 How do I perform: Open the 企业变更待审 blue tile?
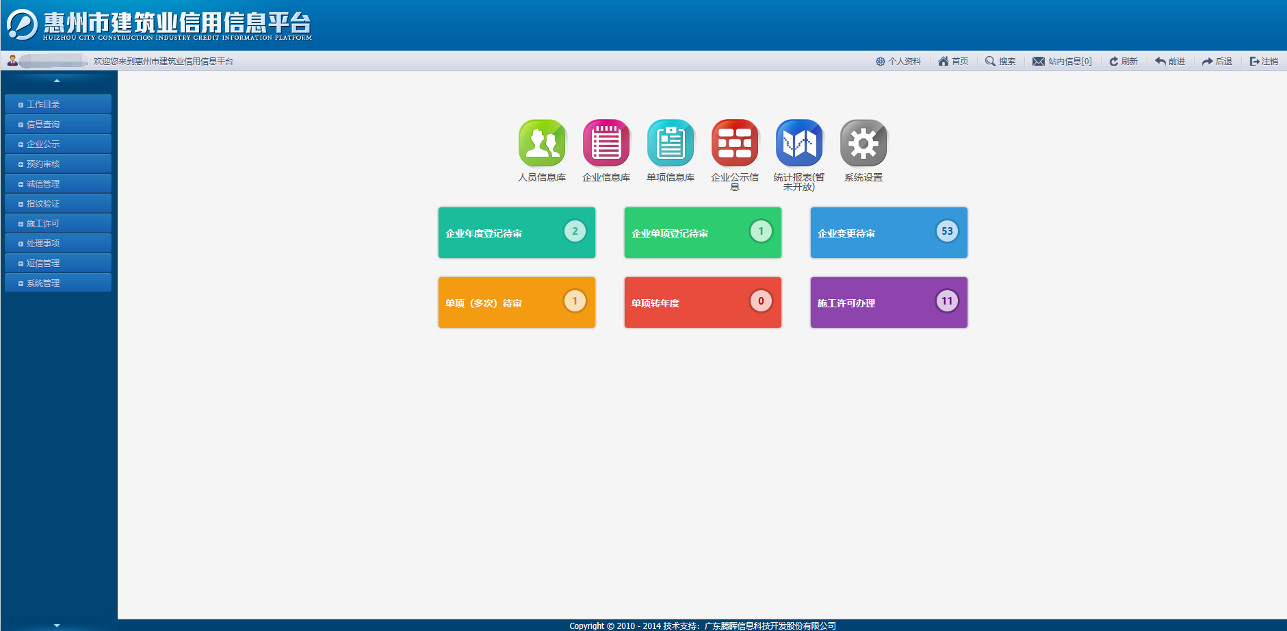(x=889, y=233)
